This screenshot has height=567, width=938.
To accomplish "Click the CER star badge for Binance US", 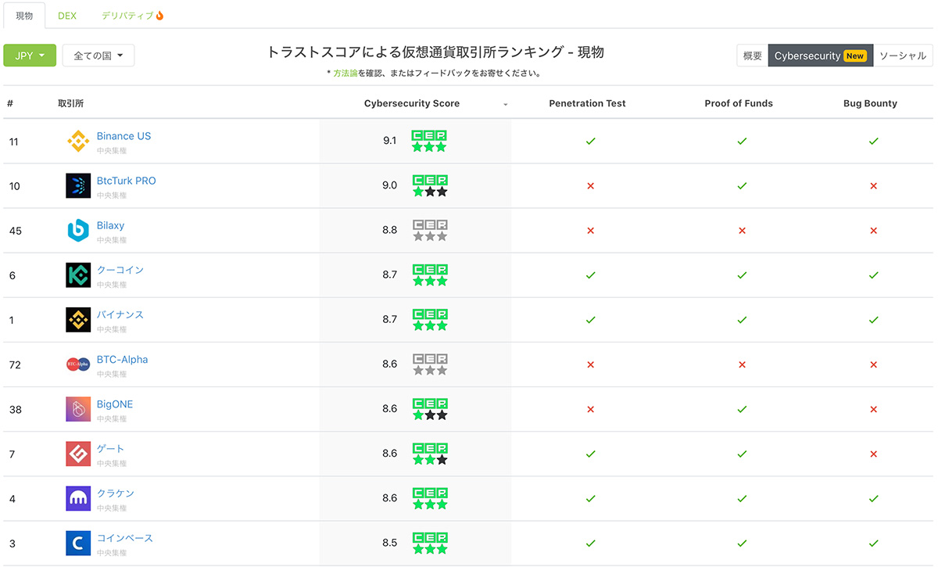I will [x=430, y=141].
